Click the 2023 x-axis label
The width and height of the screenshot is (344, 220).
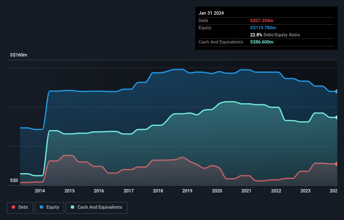pos(305,191)
